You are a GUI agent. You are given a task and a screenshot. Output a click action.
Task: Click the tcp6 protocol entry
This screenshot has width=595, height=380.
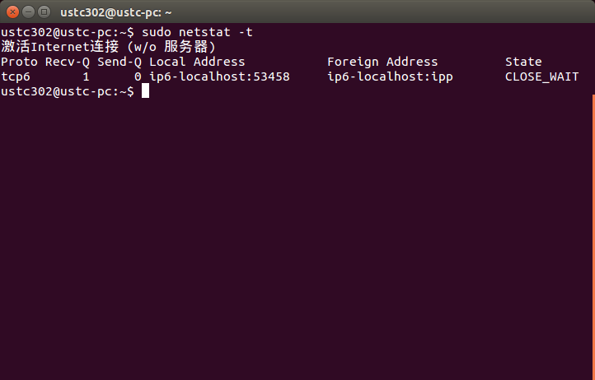click(x=16, y=76)
